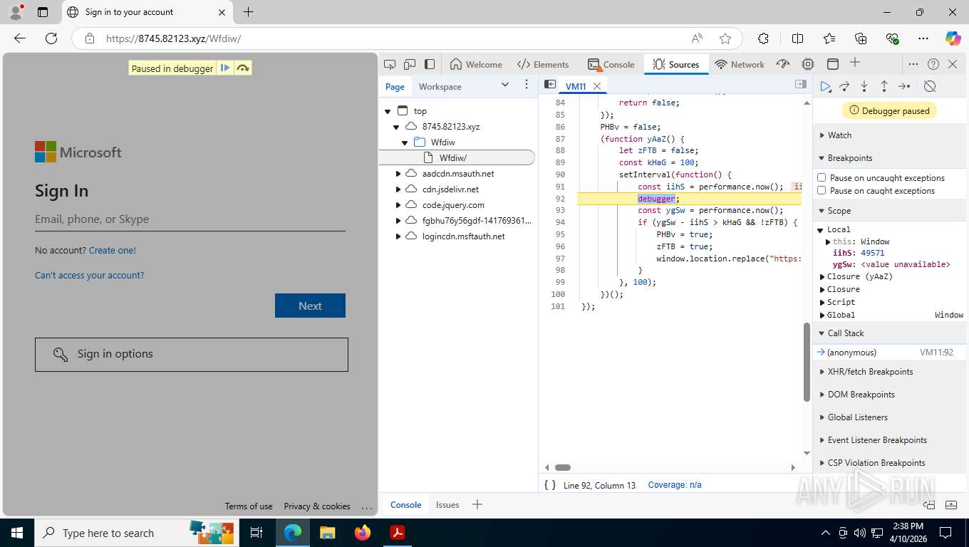Focus Email, phone, or Skype field
969x547 pixels.
[190, 219]
